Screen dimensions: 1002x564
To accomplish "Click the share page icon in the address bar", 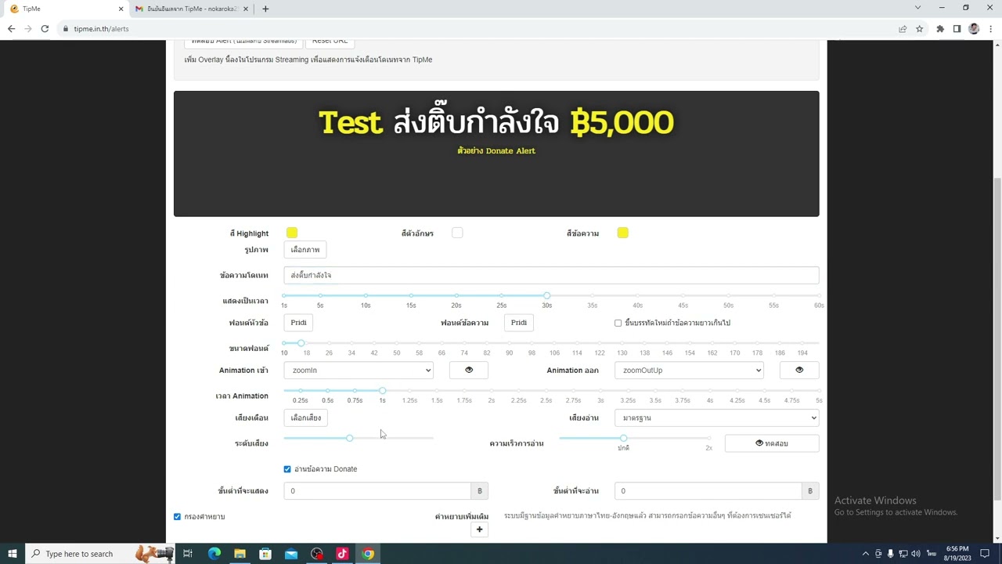I will pyautogui.click(x=903, y=29).
